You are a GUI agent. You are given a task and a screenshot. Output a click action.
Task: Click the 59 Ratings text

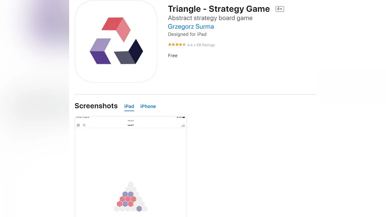pyautogui.click(x=206, y=45)
